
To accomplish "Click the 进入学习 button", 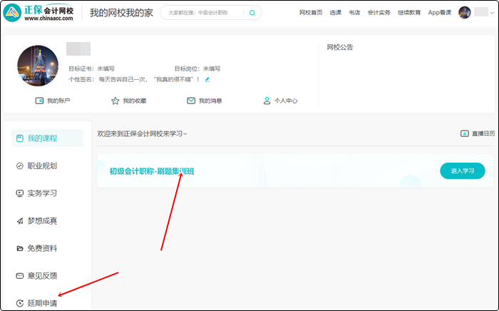I will click(463, 171).
